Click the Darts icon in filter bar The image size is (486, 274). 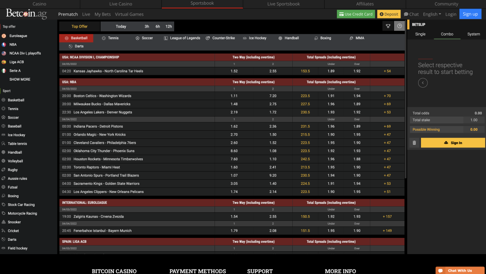71,46
